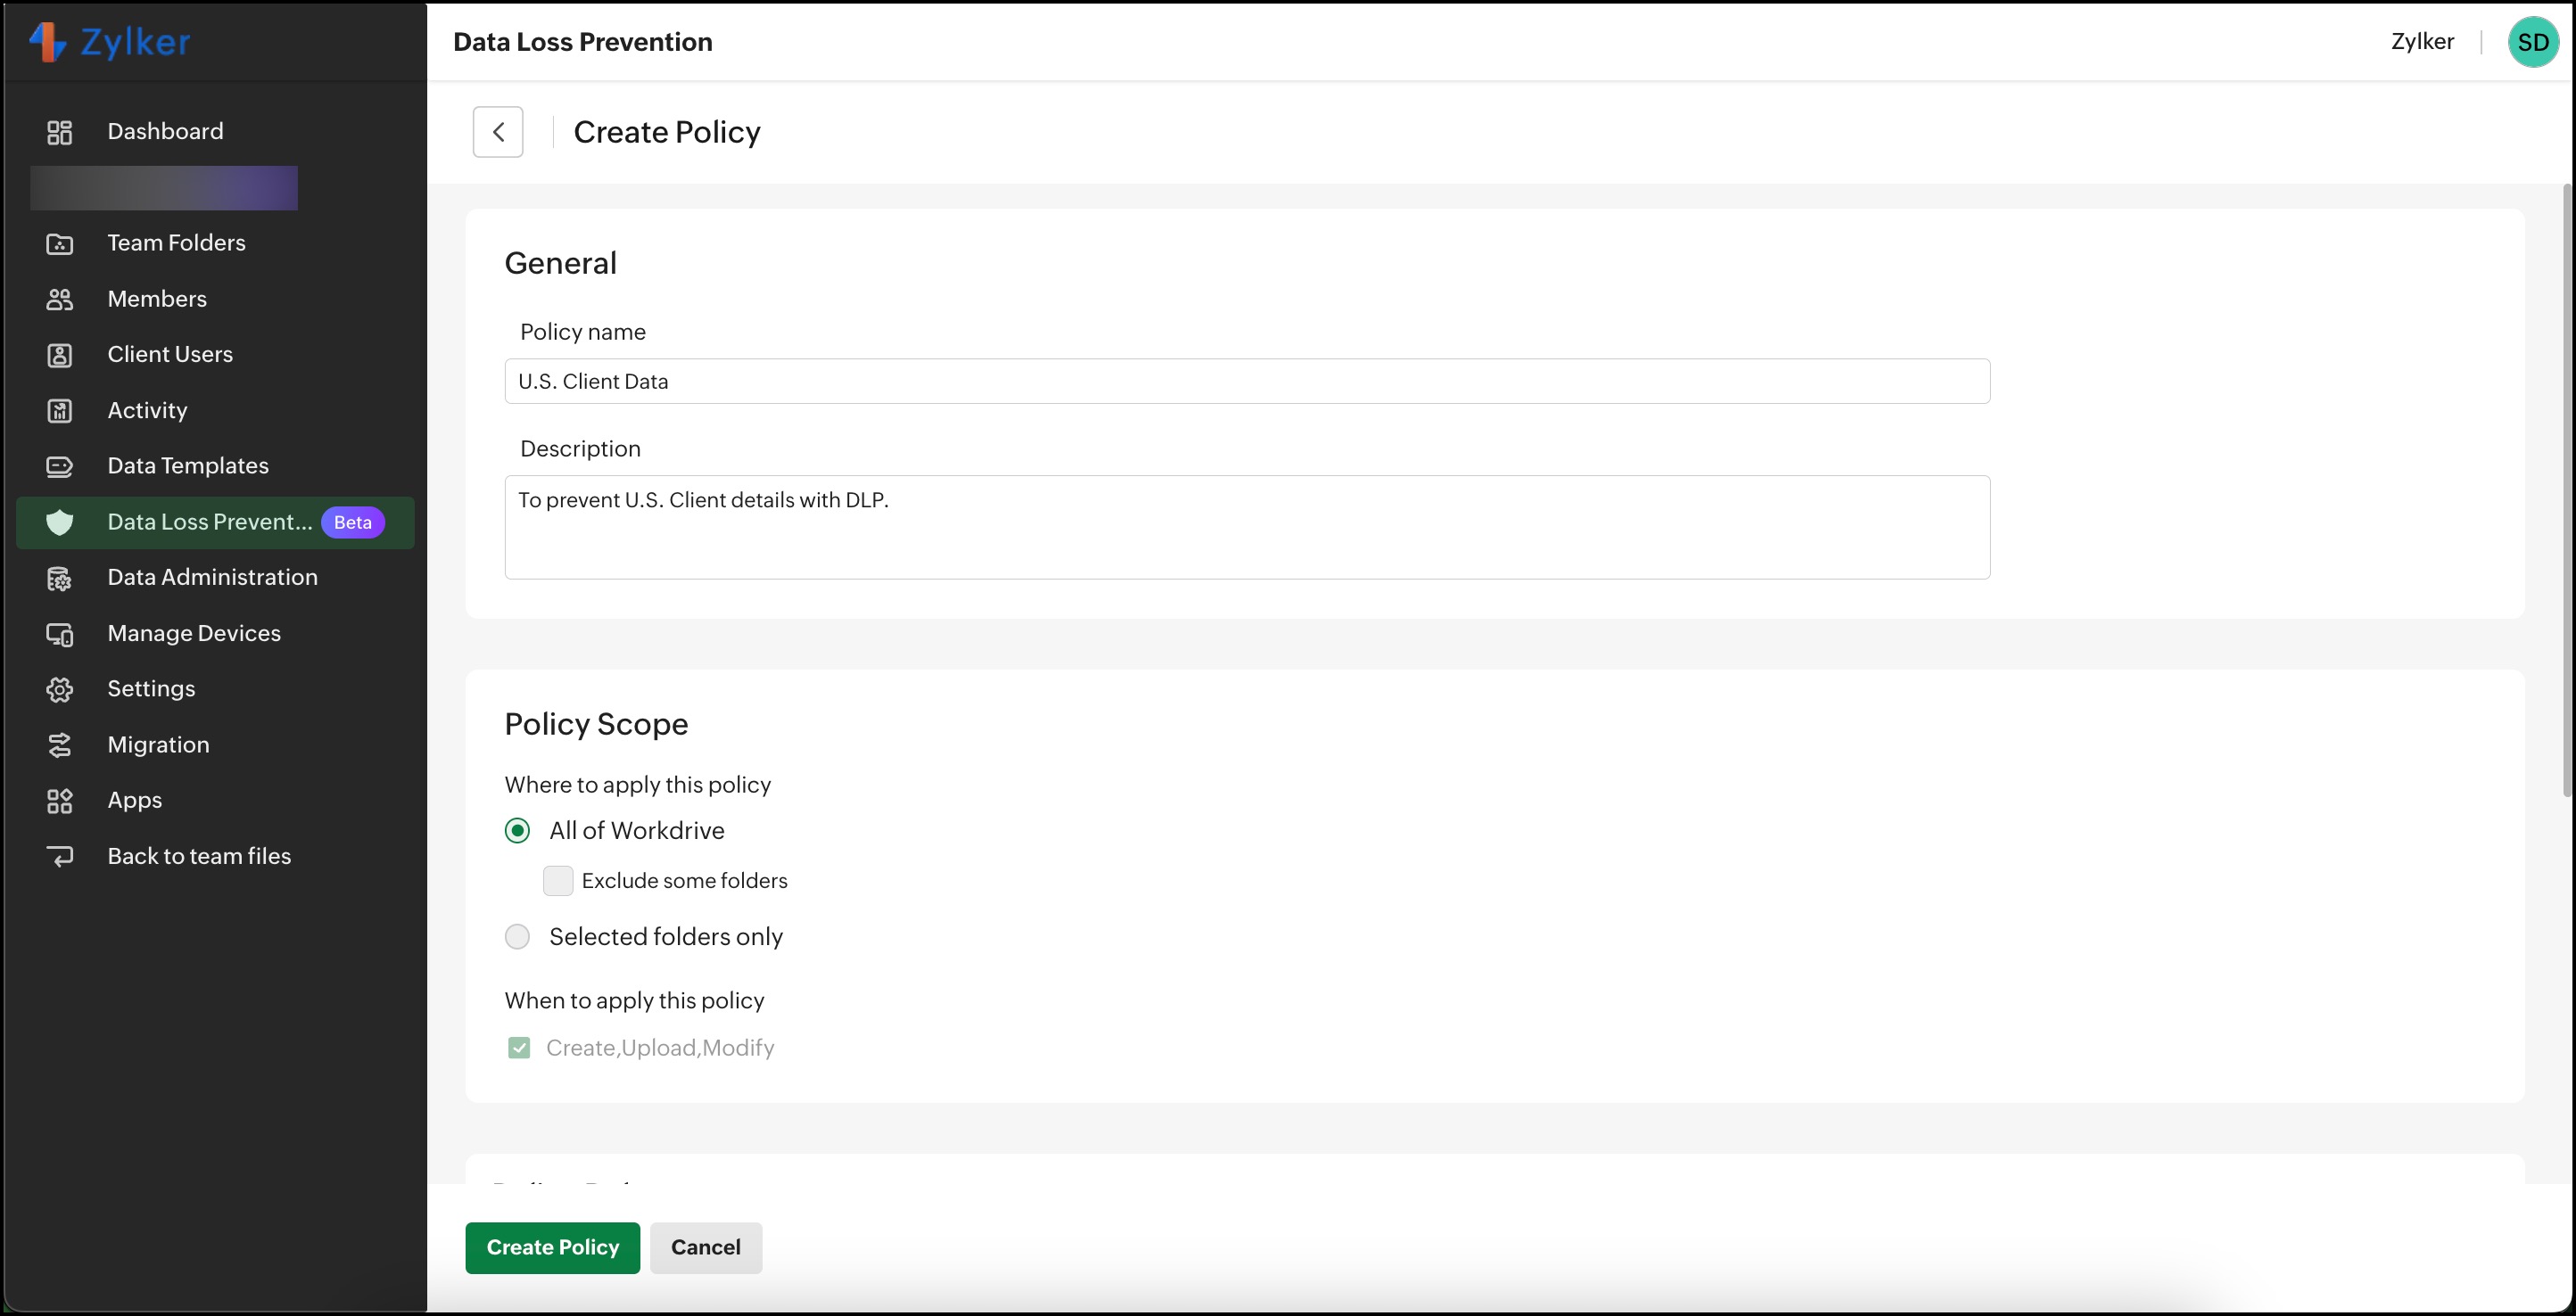This screenshot has width=2576, height=1316.
Task: Open Client Users in sidebar
Action: 170,355
